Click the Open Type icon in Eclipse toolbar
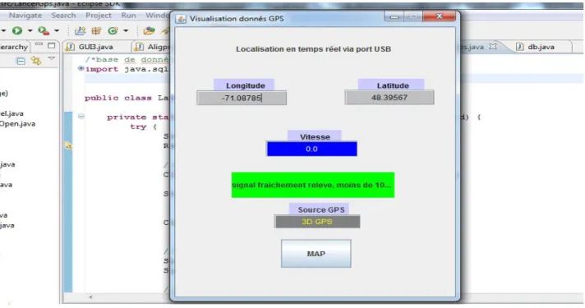This screenshot has width=585, height=308. click(149, 30)
